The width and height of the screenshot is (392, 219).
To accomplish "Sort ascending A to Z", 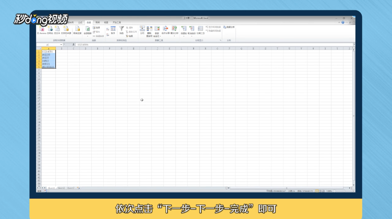I will [108, 29].
